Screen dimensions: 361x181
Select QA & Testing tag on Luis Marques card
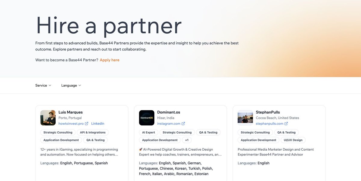[96, 140]
